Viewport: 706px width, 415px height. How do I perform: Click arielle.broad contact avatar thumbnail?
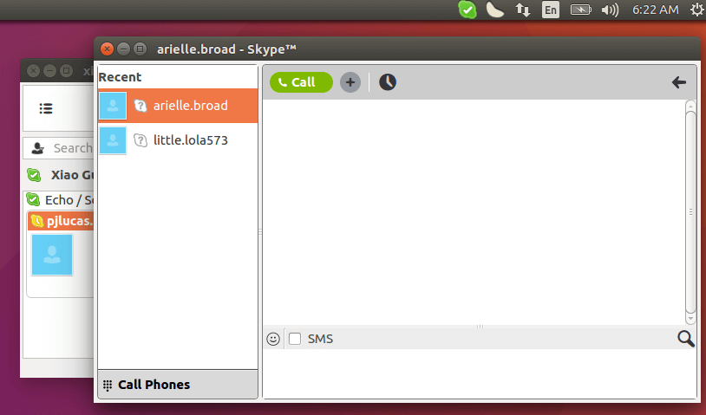[113, 106]
